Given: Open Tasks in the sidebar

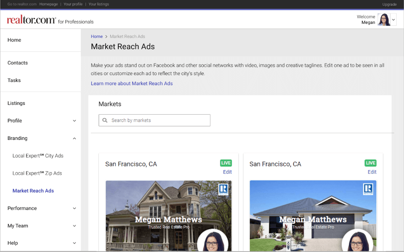Looking at the screenshot, I should click(x=14, y=80).
